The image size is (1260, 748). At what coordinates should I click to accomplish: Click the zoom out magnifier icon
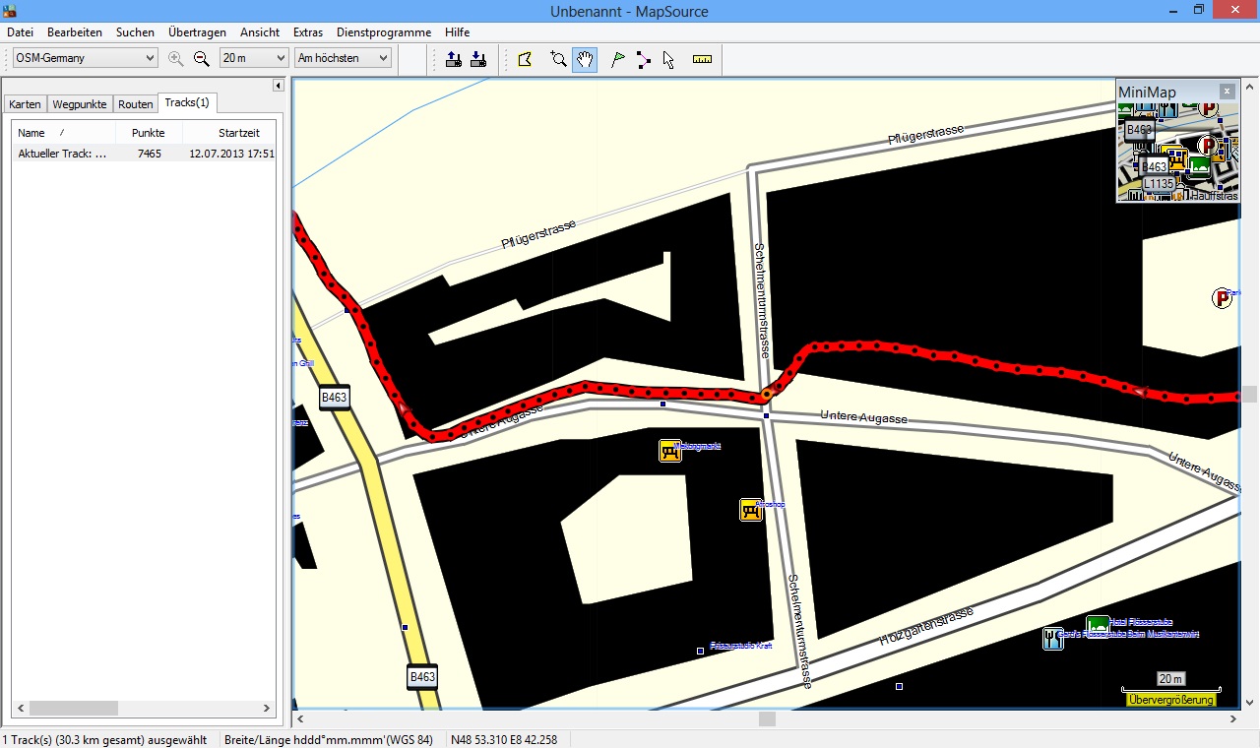coord(202,58)
